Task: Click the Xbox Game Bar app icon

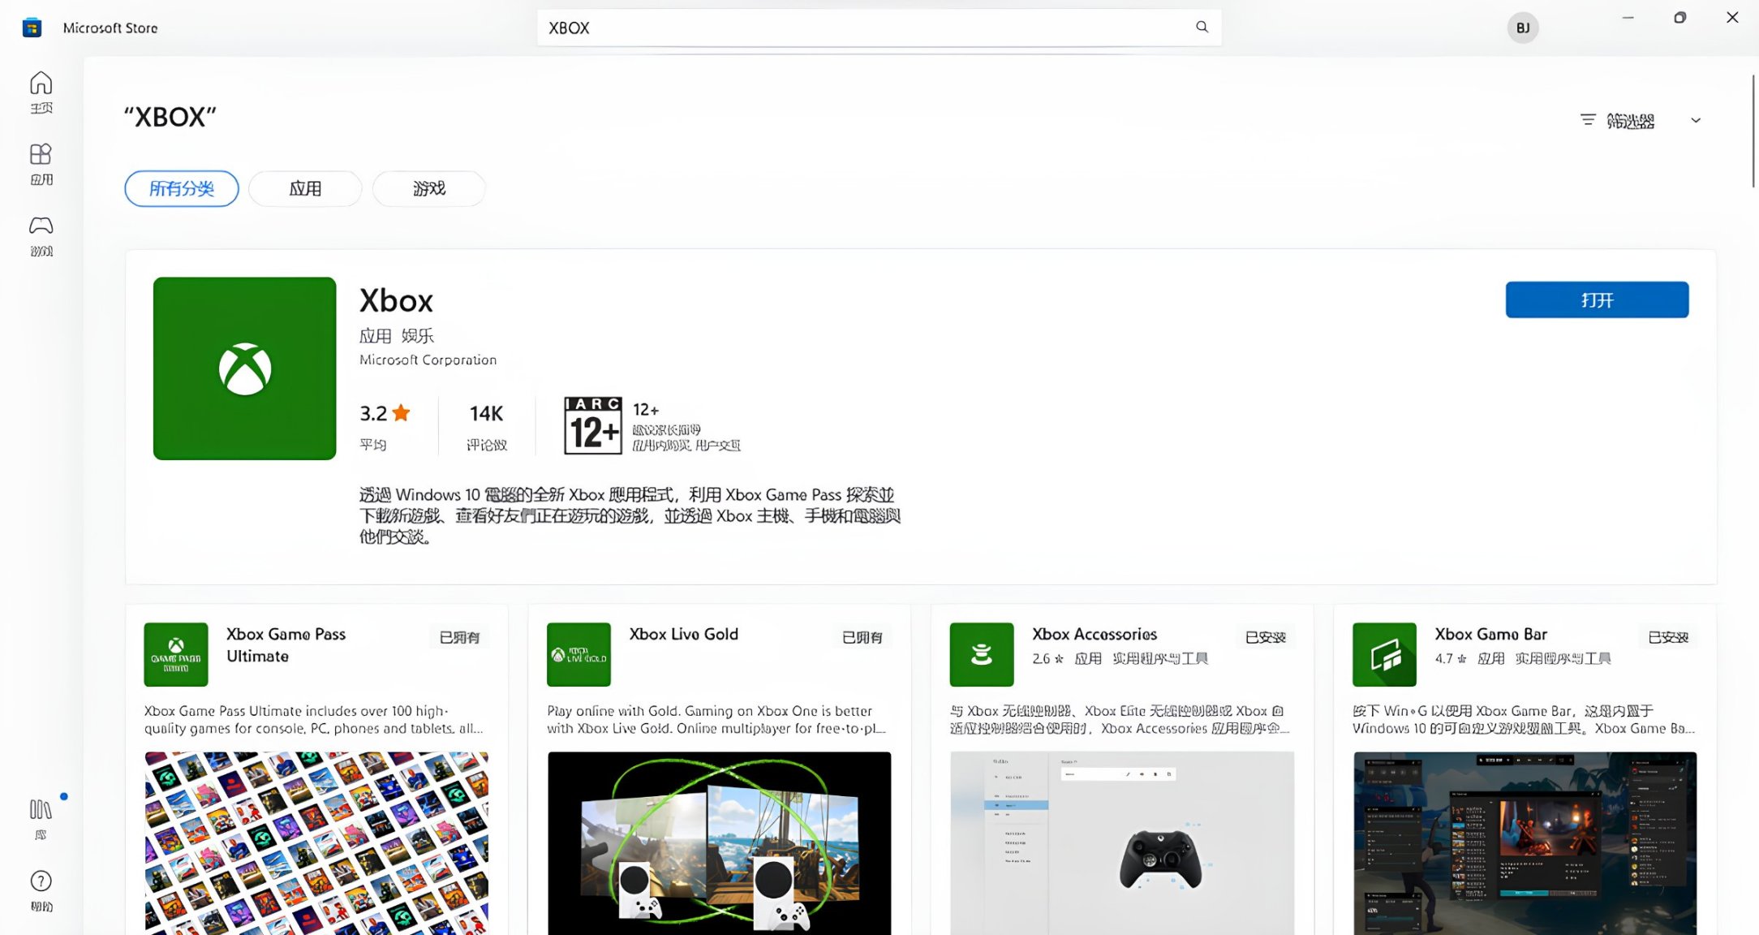Action: click(1384, 654)
